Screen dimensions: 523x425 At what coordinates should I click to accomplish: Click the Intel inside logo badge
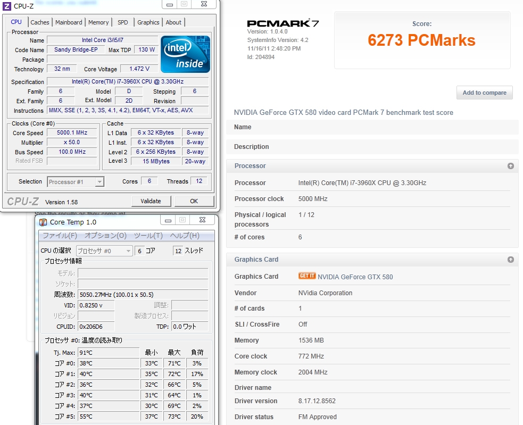click(185, 54)
